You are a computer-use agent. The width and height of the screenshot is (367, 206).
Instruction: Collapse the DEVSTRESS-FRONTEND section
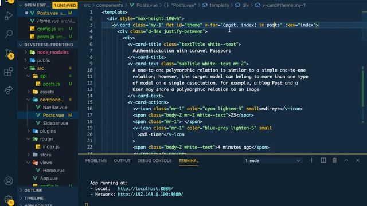click(x=48, y=45)
